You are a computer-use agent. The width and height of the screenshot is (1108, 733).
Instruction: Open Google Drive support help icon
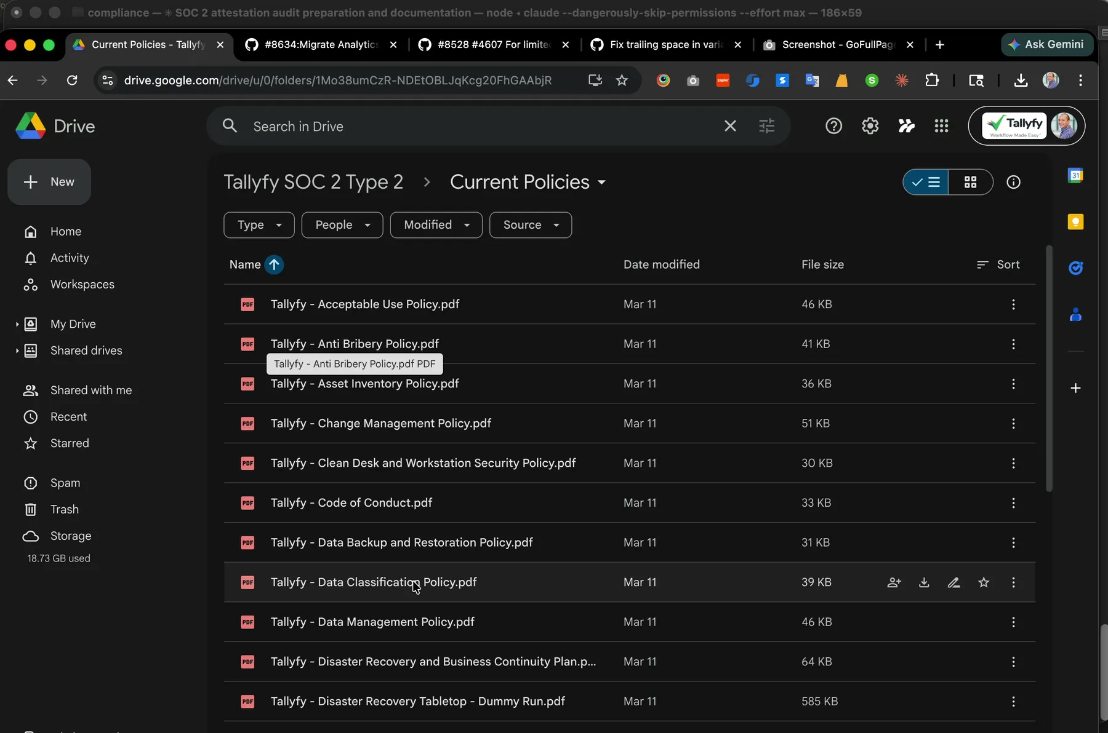tap(833, 126)
